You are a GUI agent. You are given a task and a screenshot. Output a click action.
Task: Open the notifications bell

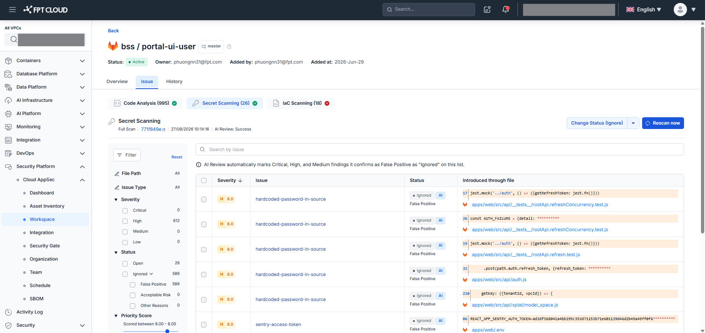pos(506,10)
